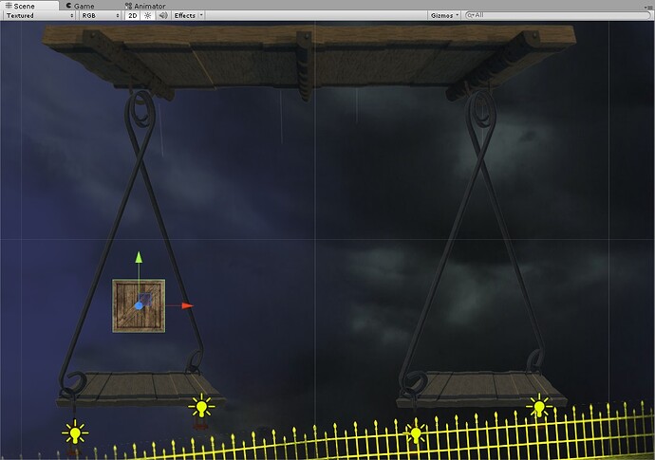Select light gizmo below left swing's left corner
The image size is (655, 460).
coord(75,433)
